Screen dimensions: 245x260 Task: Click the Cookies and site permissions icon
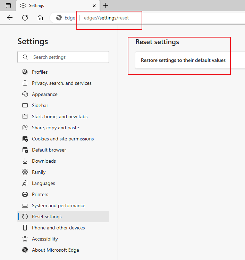(x=25, y=139)
